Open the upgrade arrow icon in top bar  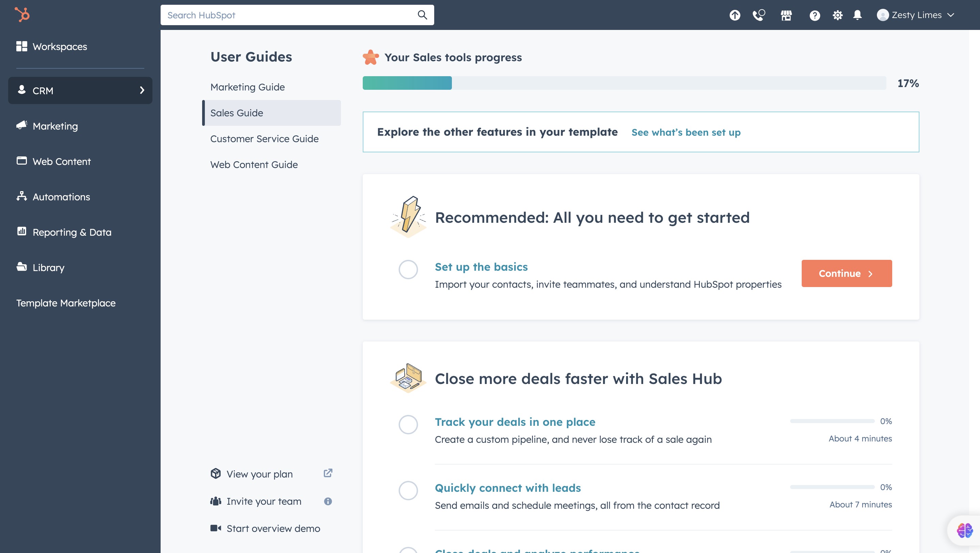735,15
